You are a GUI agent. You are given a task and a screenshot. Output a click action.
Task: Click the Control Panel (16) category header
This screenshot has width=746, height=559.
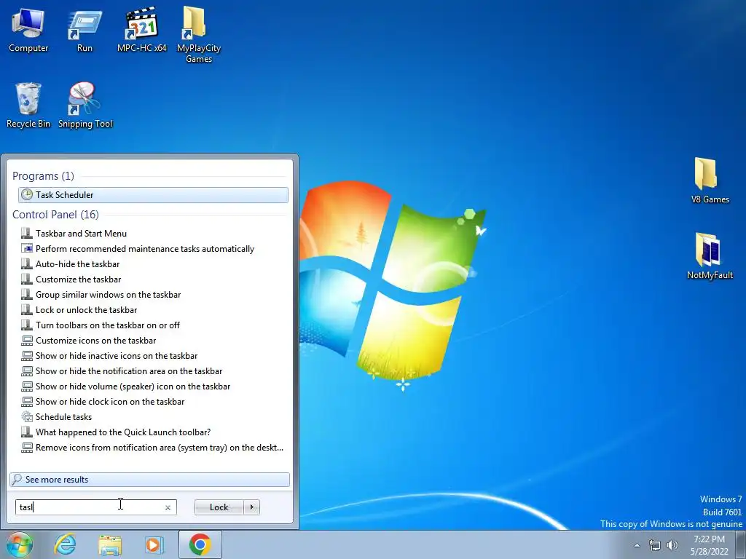click(55, 215)
